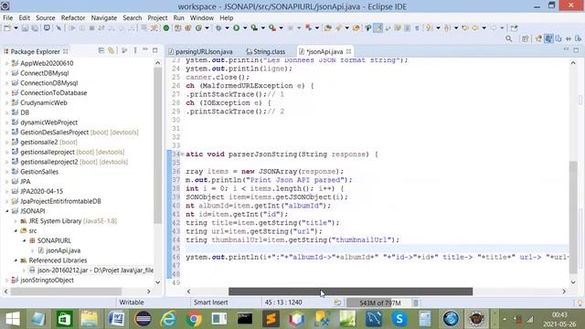This screenshot has width=585, height=329.
Task: Click the heap memory status bar 543M of 797M
Action: click(x=379, y=302)
